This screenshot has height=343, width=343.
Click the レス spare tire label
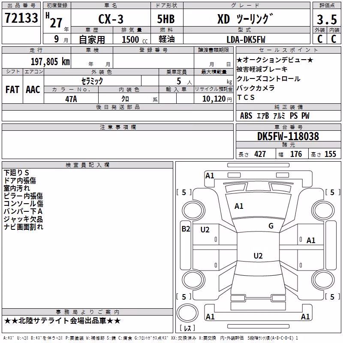pyautogui.click(x=187, y=328)
